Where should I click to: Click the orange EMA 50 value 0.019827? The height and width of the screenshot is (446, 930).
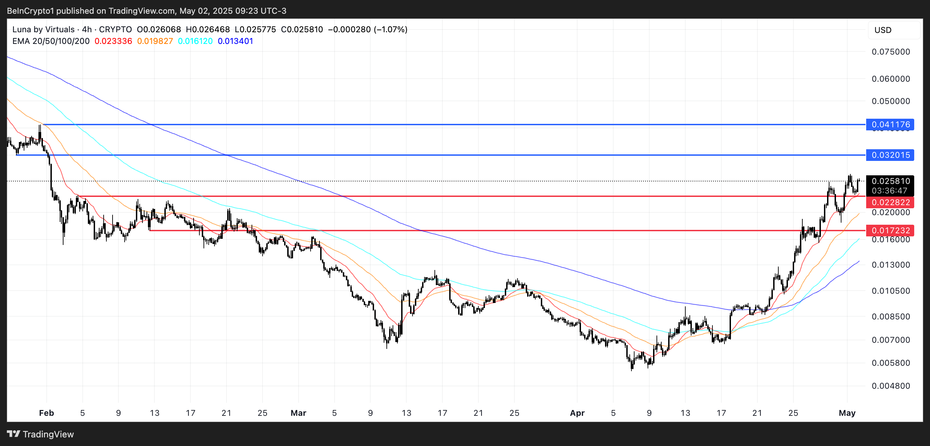tap(155, 41)
